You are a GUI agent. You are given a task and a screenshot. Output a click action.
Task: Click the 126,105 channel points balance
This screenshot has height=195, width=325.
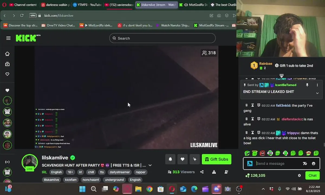(x=255, y=175)
